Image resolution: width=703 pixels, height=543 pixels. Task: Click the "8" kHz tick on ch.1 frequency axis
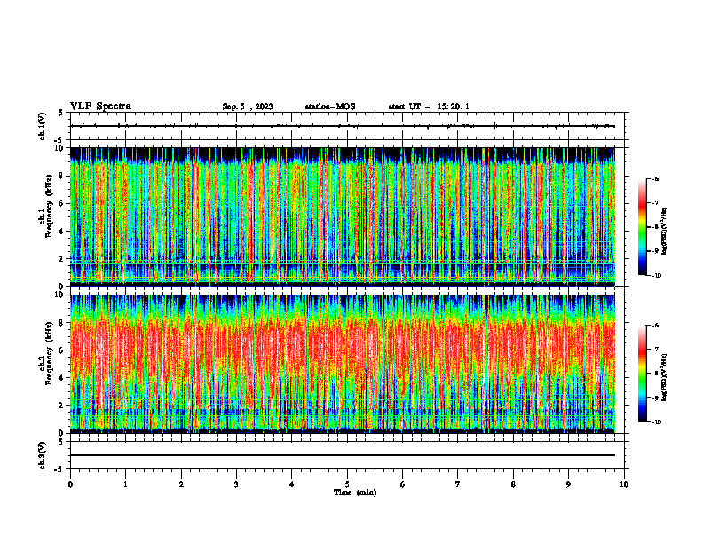62,176
